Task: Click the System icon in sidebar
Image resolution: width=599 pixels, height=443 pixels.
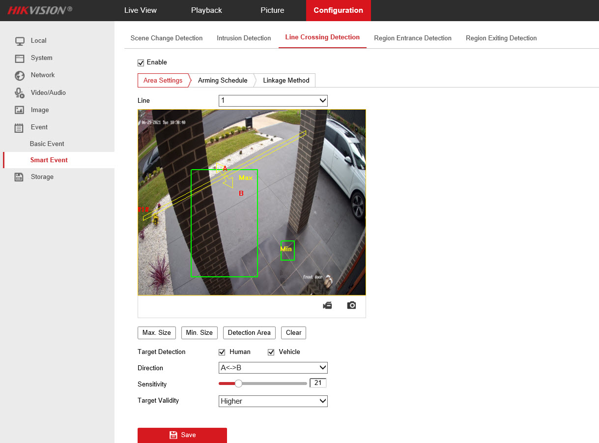Action: click(20, 59)
